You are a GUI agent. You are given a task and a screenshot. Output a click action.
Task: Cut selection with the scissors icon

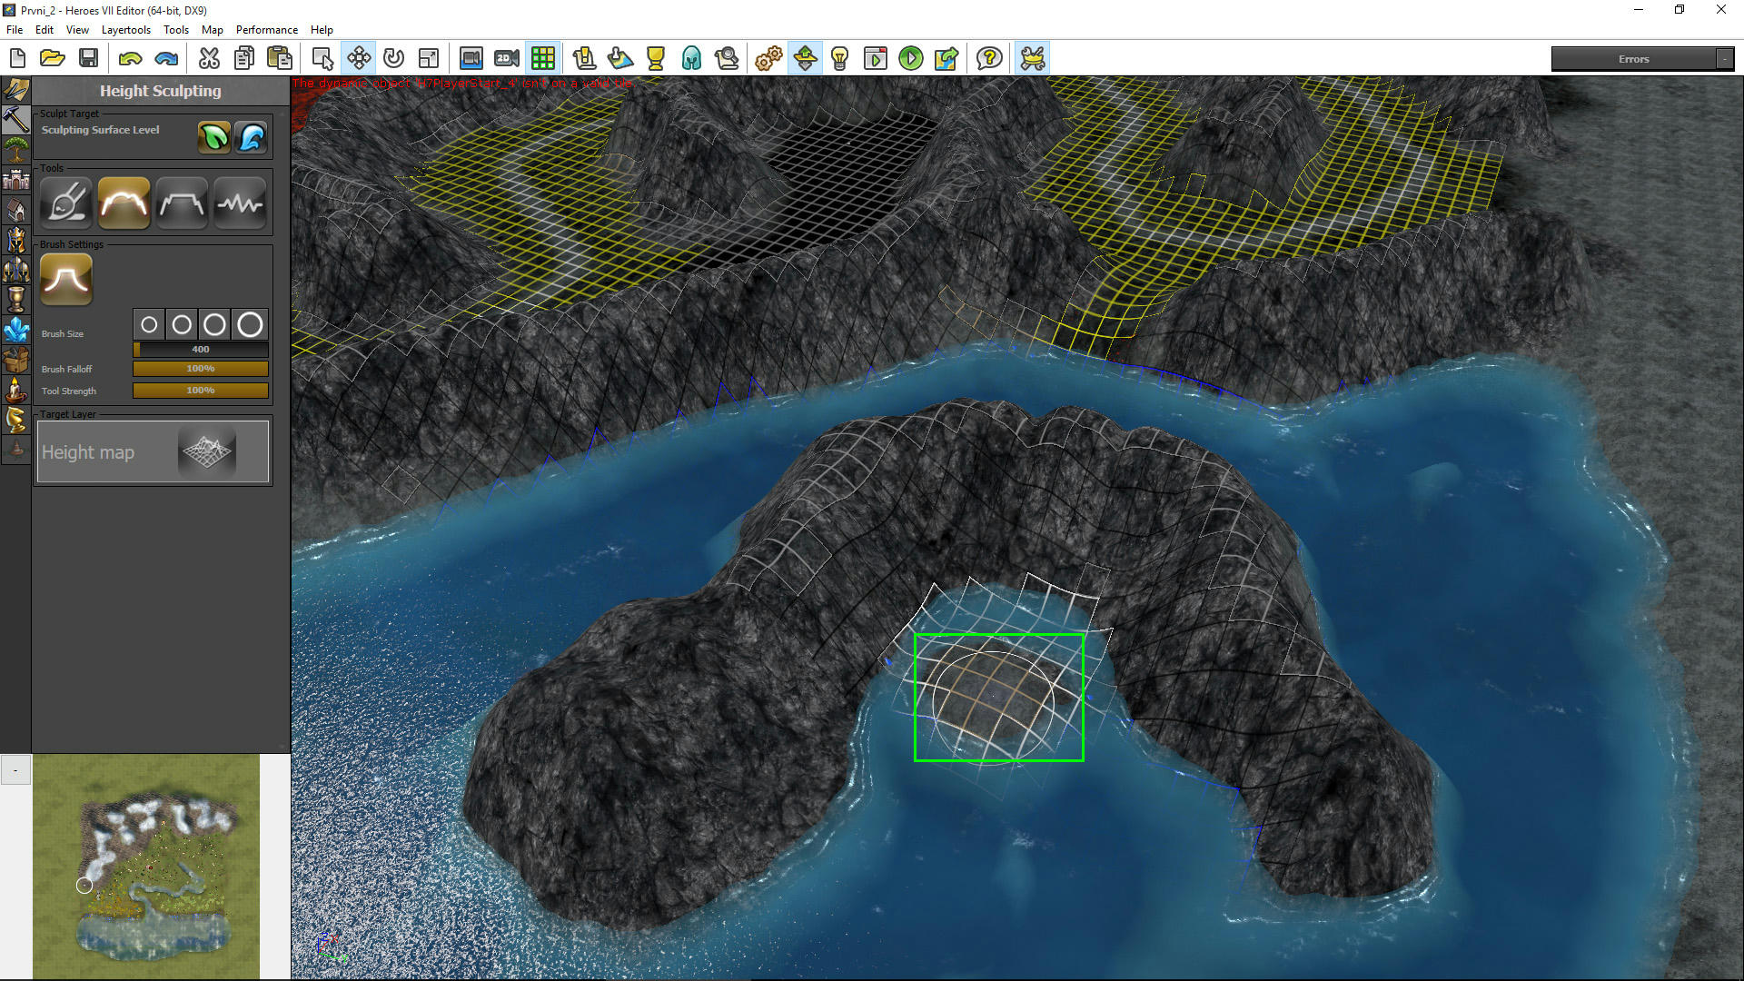point(209,59)
